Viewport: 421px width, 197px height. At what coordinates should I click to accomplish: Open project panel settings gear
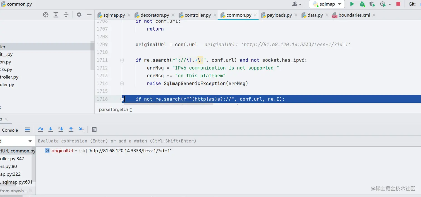click(x=79, y=15)
